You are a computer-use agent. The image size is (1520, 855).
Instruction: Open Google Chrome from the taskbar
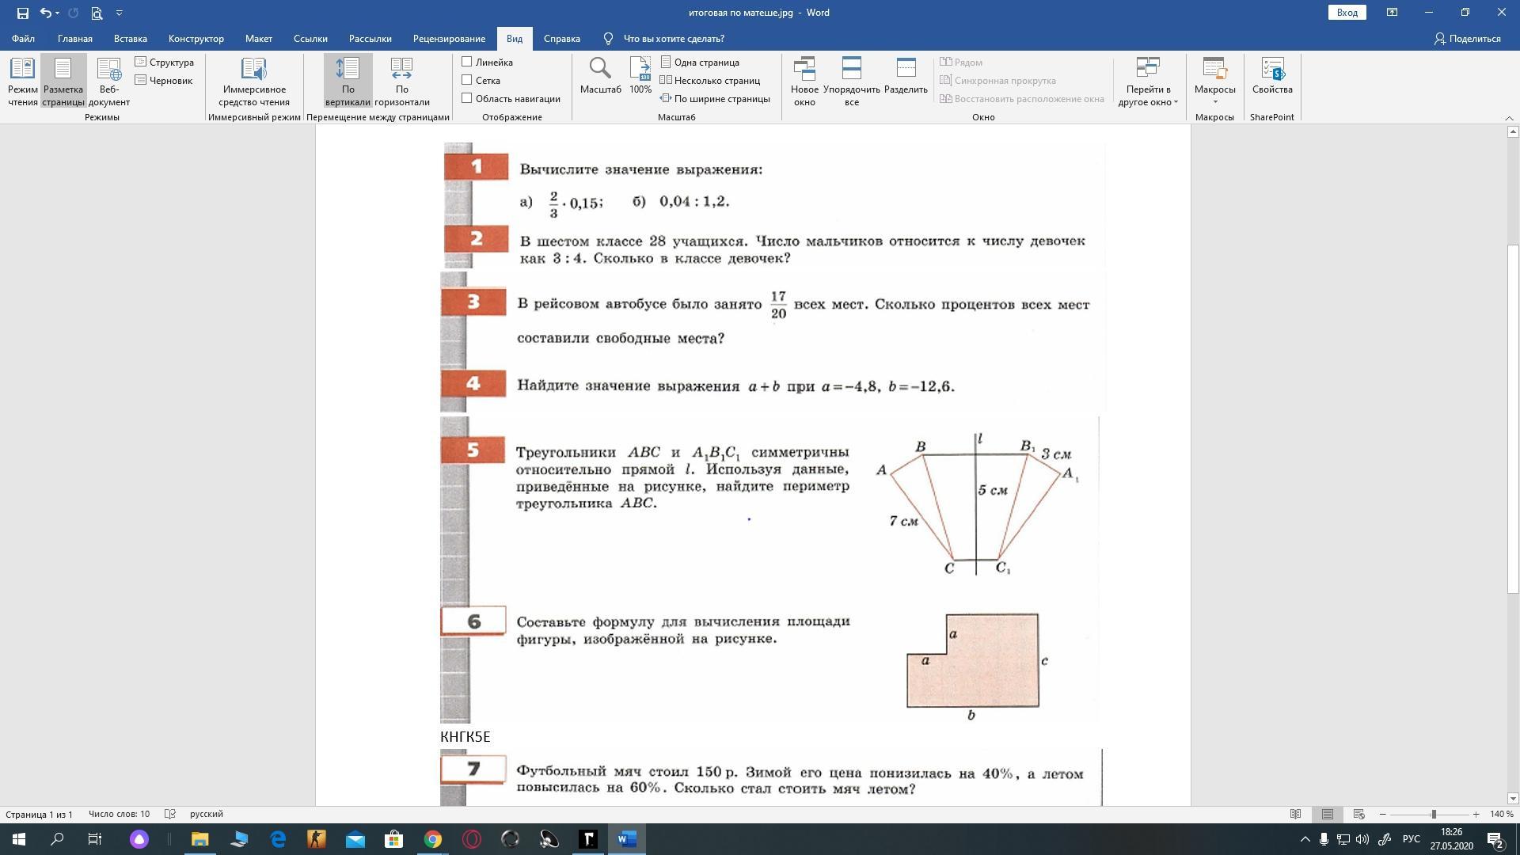point(432,839)
